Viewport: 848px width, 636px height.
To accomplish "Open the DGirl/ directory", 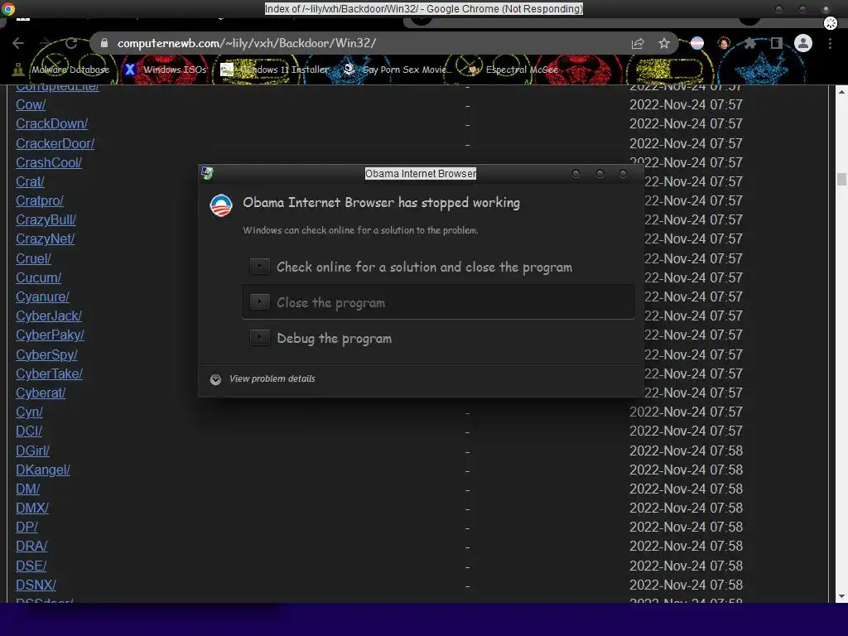I will pos(33,450).
